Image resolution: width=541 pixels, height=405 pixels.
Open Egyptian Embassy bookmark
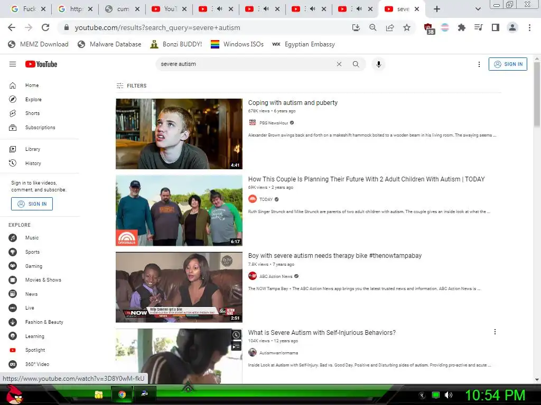[303, 44]
